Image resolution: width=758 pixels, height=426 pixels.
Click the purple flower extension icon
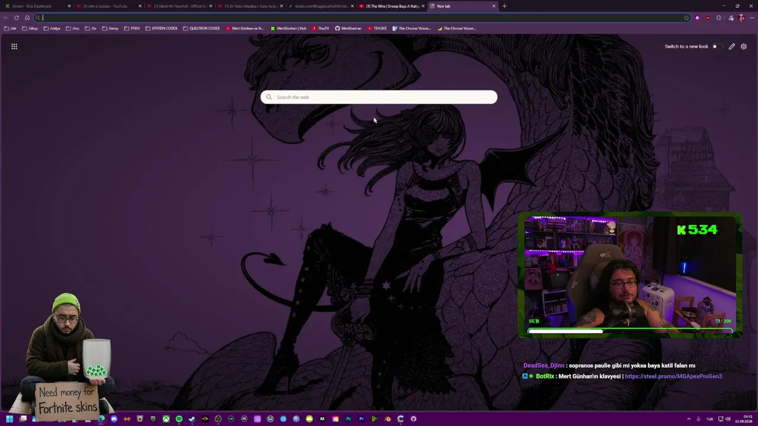point(697,18)
